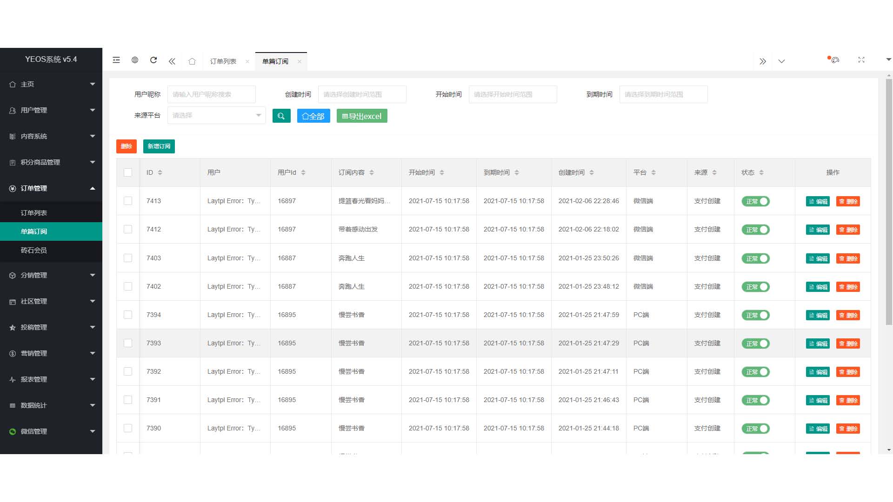Switch to the 订单列表 tab

click(223, 61)
